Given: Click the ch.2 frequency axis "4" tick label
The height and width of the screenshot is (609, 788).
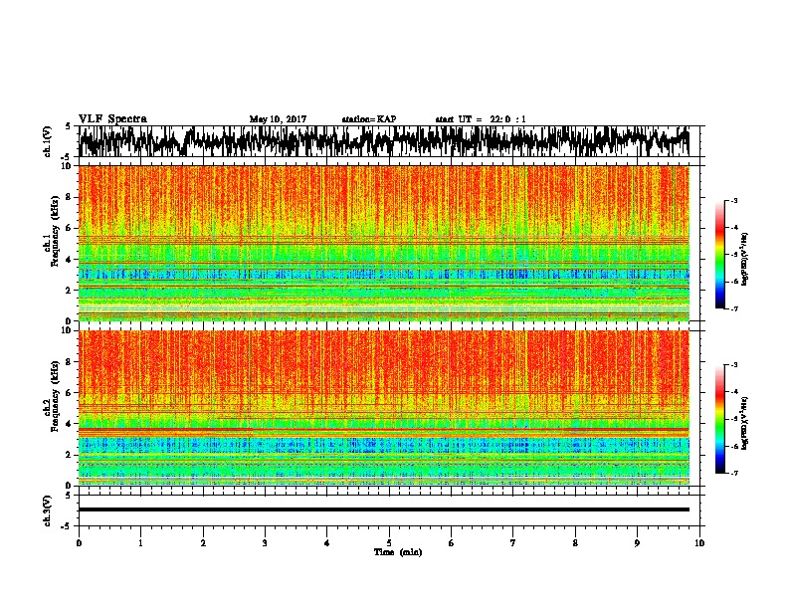Looking at the screenshot, I should (71, 424).
